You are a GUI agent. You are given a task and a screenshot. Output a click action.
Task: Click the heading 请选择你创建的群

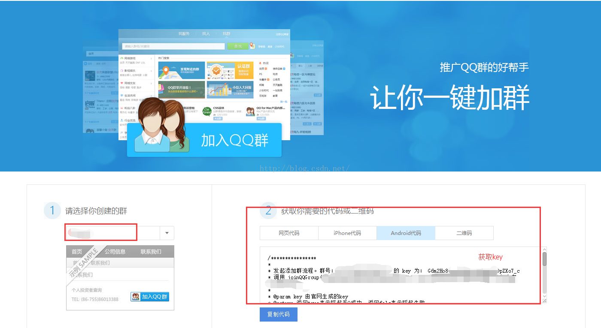96,211
